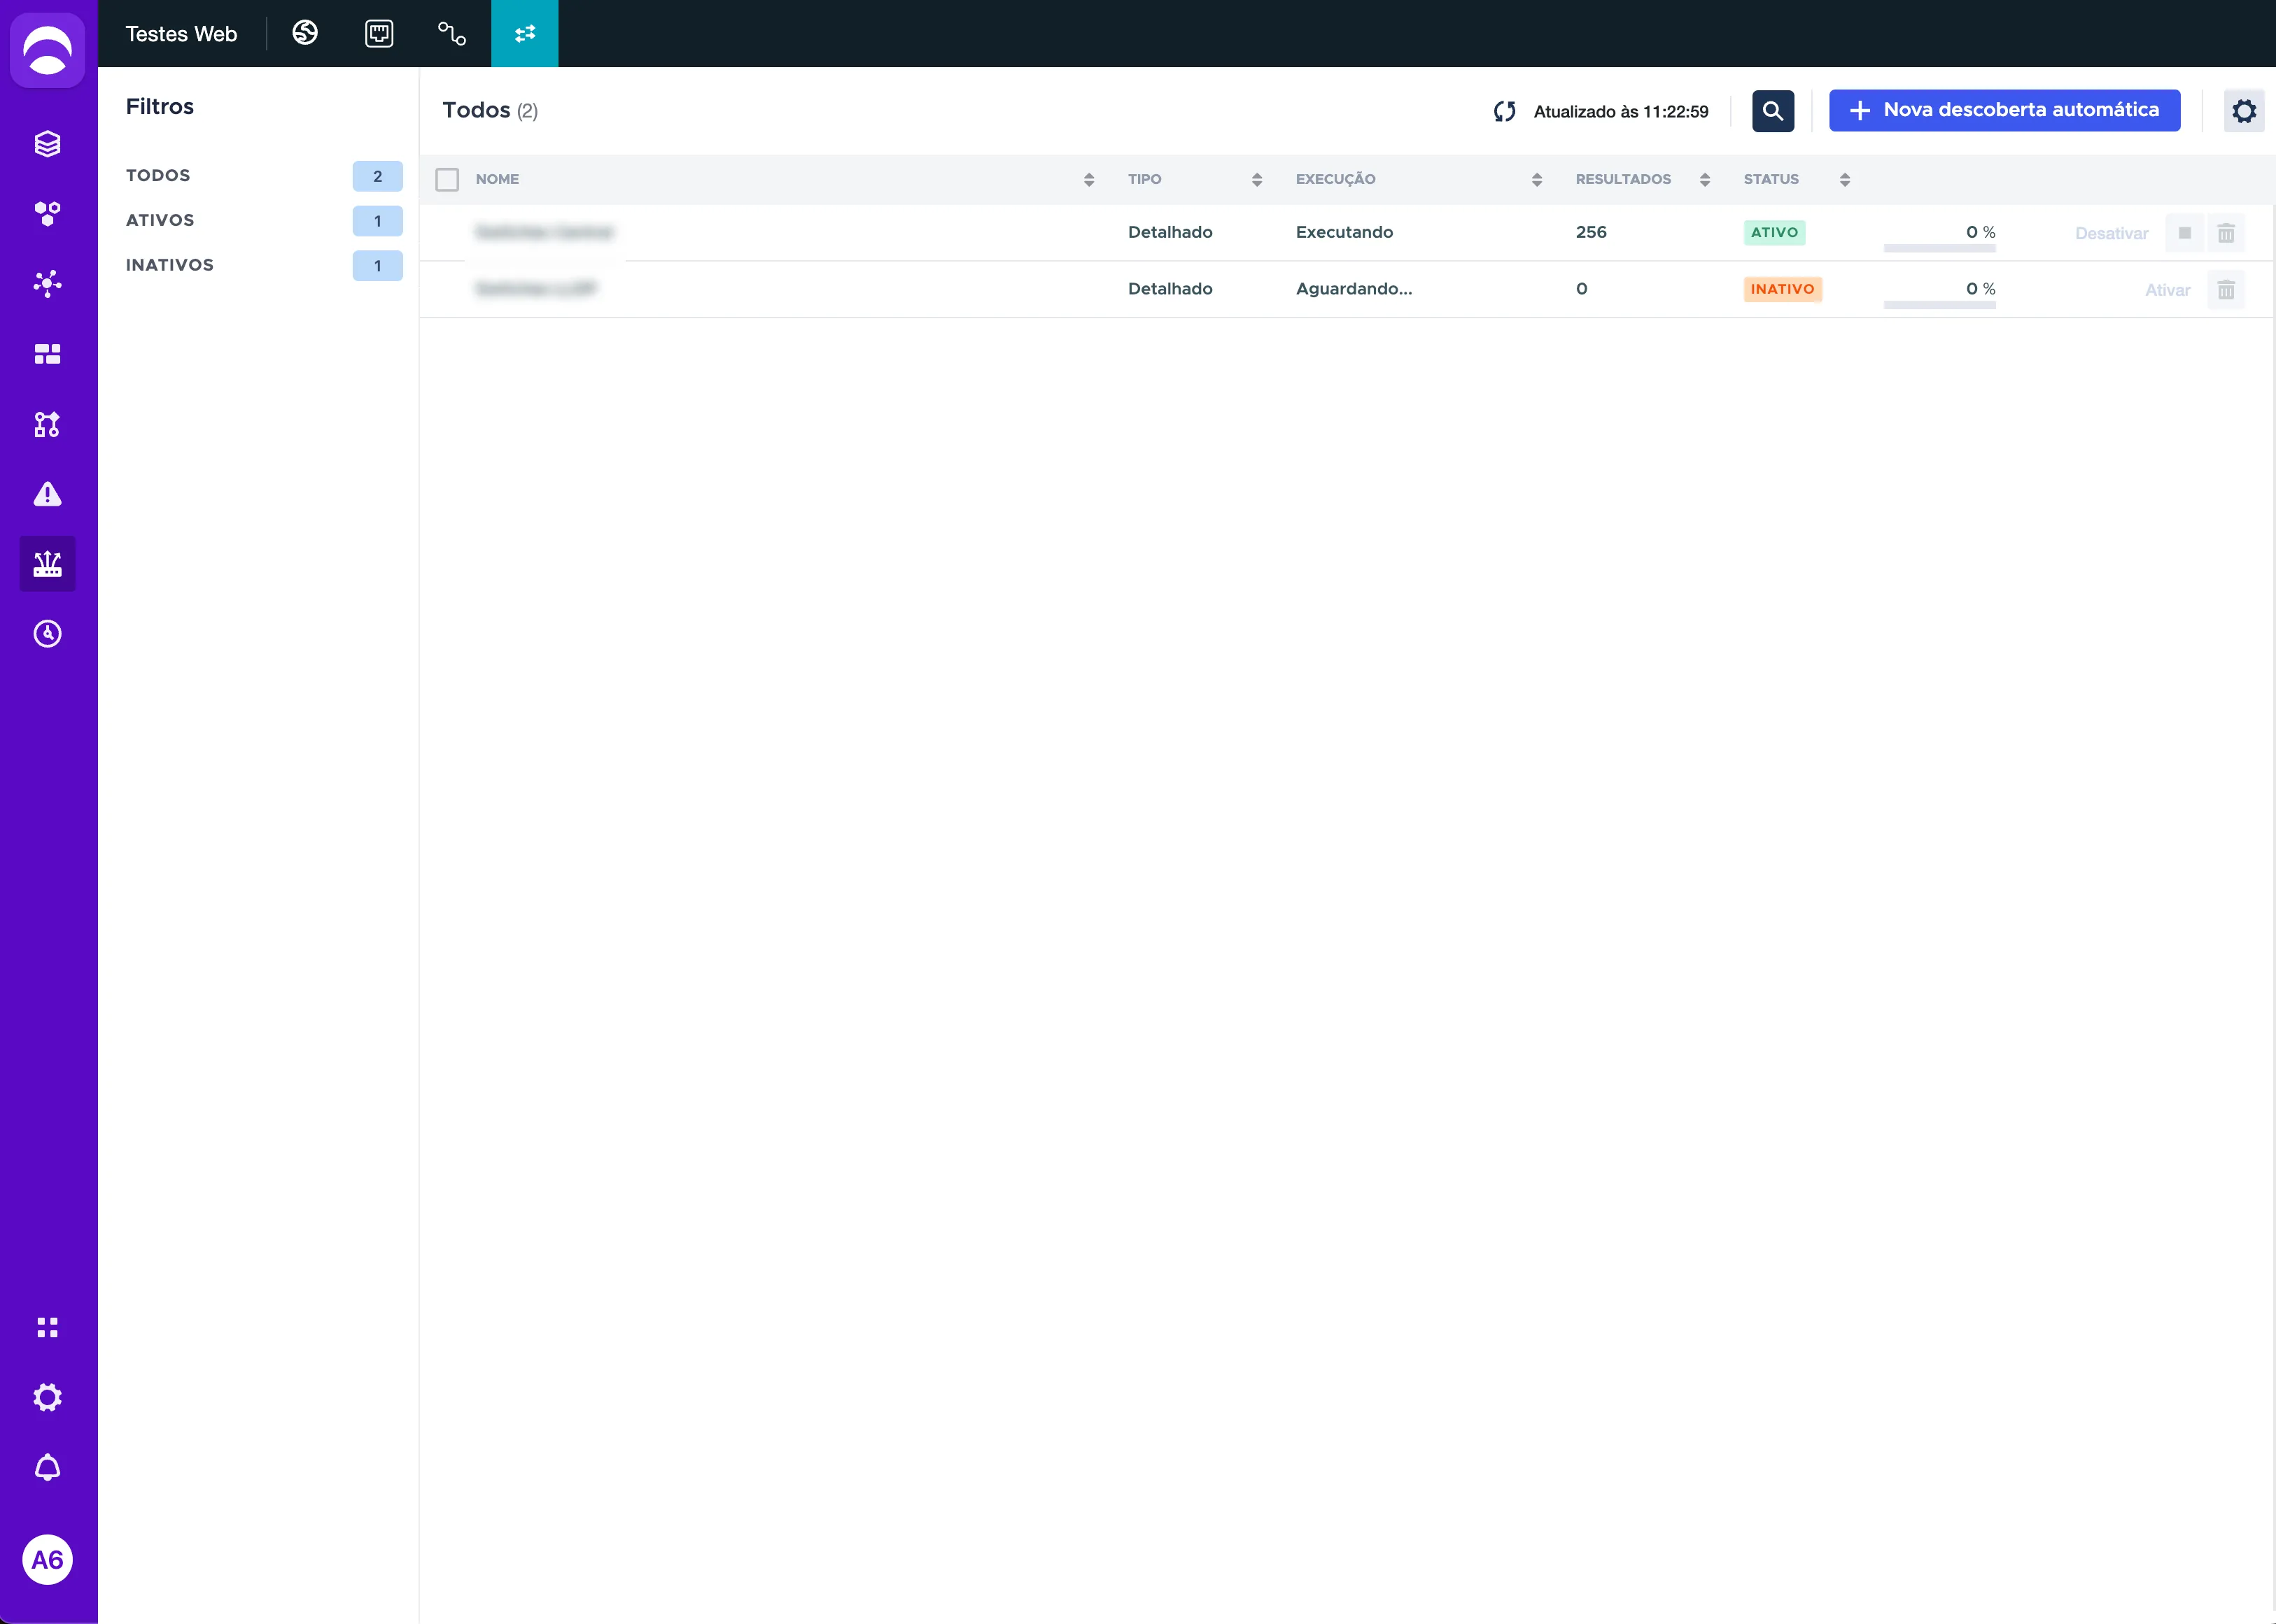This screenshot has width=2276, height=1624.
Task: Sort by Execução column arrows
Action: [x=1537, y=180]
